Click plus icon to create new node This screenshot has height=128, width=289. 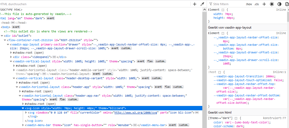coord(194,4)
